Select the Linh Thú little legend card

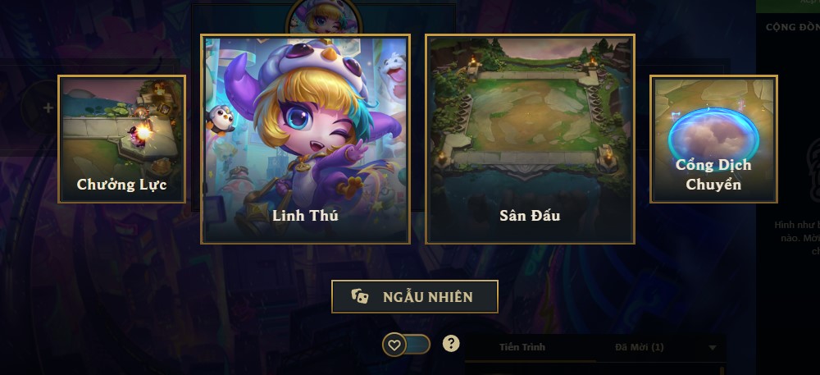pyautogui.click(x=305, y=139)
